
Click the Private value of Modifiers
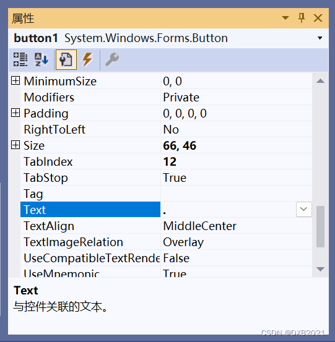(181, 97)
